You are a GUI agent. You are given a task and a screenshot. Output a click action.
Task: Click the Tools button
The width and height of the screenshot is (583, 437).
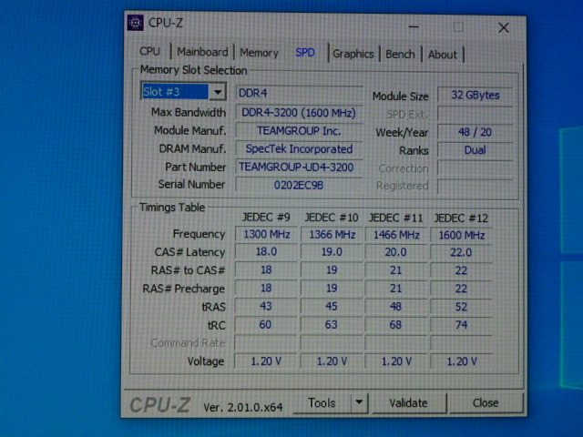click(x=322, y=402)
